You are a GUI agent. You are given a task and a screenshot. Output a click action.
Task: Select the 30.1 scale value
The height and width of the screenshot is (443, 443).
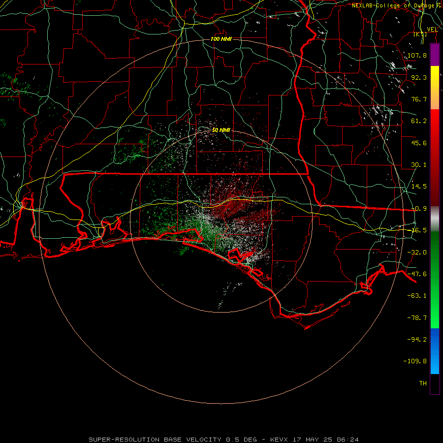coord(419,165)
